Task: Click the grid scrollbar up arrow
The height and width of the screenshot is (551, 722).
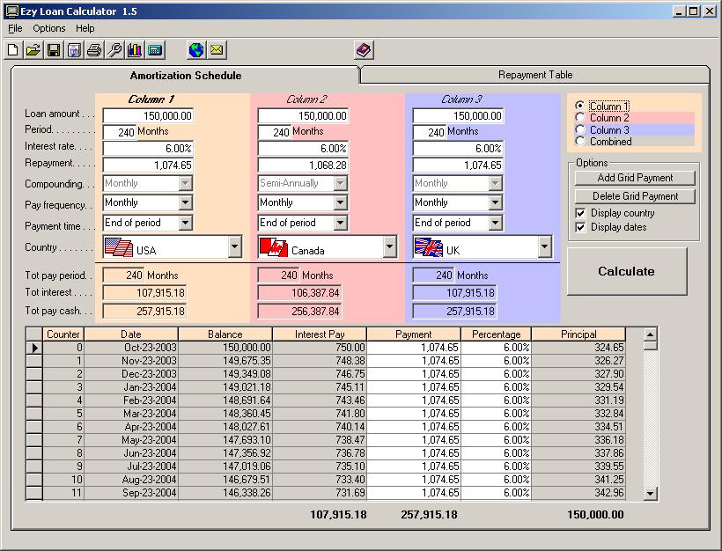Action: [x=650, y=334]
